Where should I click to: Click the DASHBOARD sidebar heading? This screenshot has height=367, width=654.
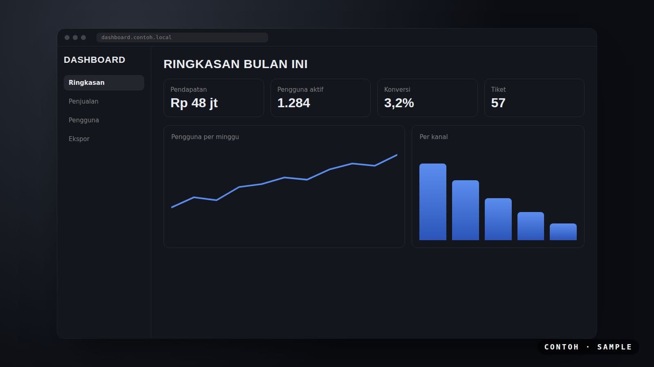[94, 60]
